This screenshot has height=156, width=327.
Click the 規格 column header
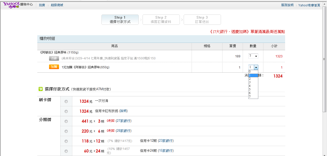tap(207, 46)
